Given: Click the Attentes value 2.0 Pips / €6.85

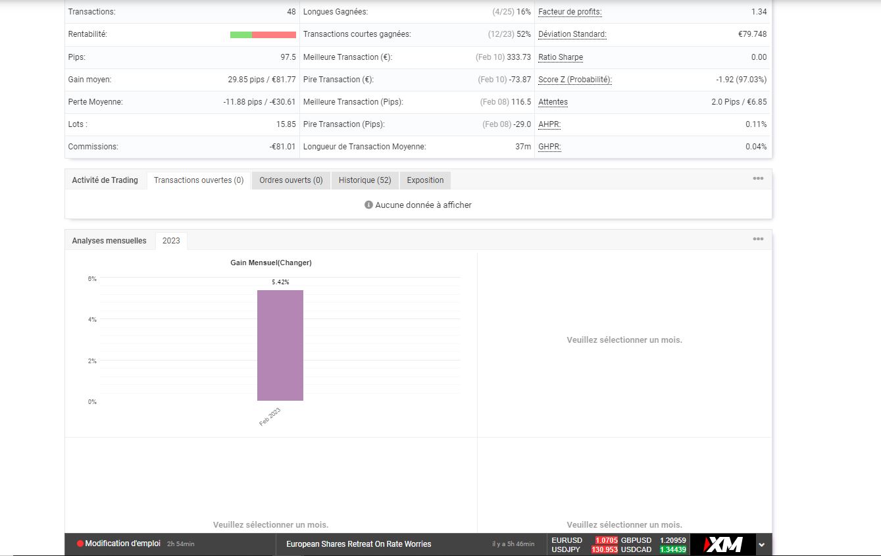Looking at the screenshot, I should [x=739, y=102].
